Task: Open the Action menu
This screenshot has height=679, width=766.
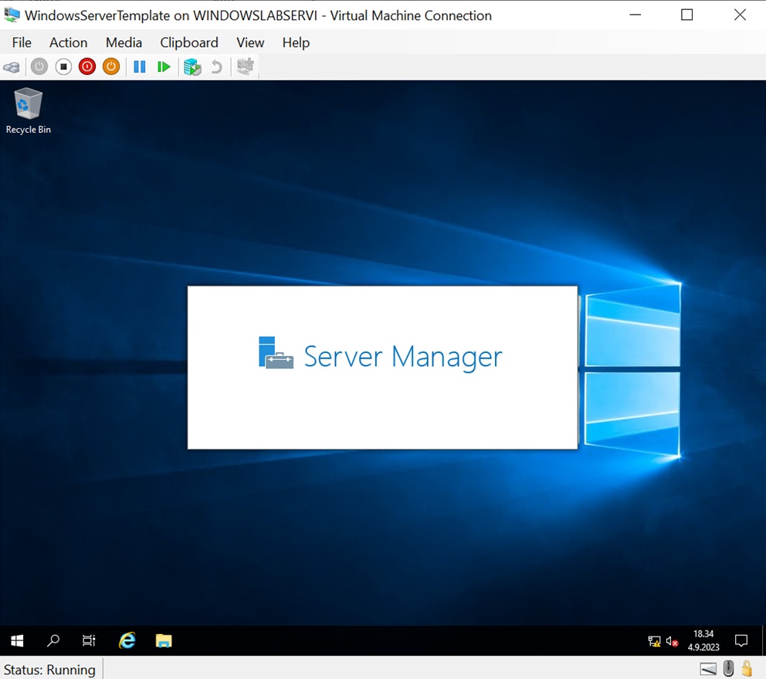Action: (68, 42)
